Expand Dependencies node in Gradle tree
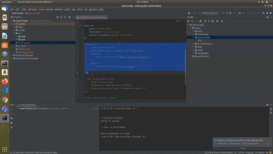Image resolution: width=273 pixels, height=154 pixels. tap(191, 56)
